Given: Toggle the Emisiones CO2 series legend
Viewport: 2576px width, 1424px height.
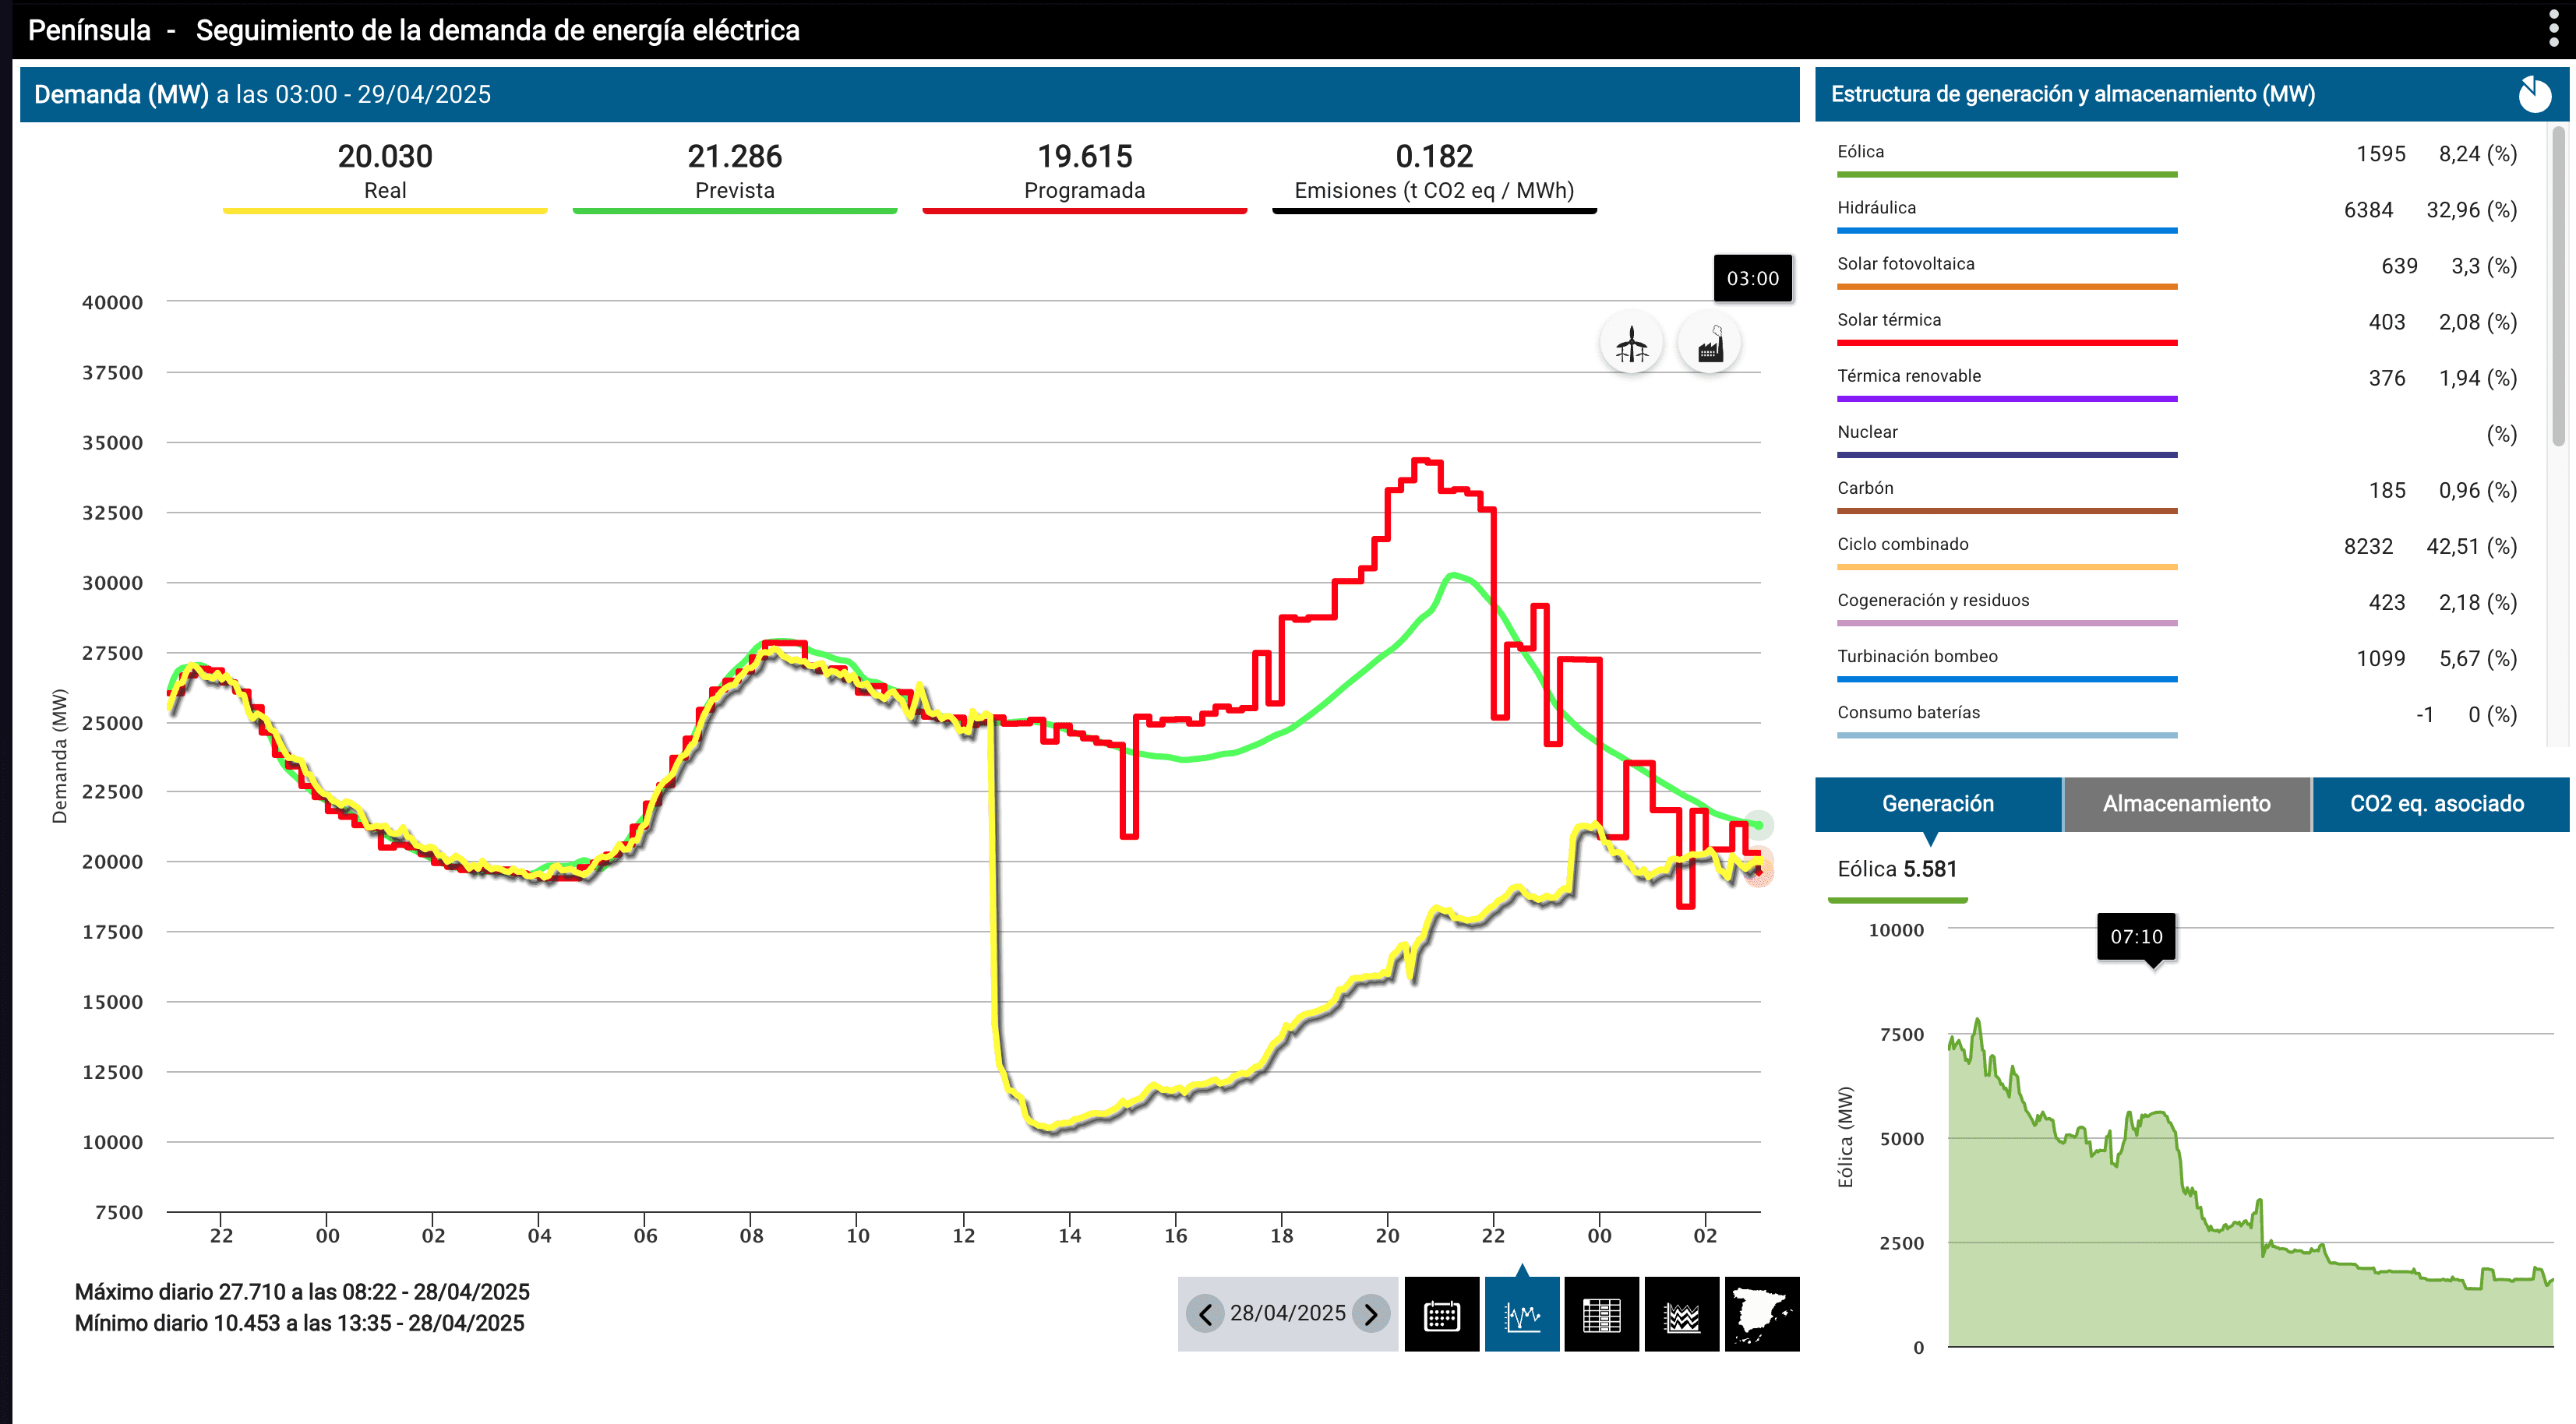Looking at the screenshot, I should pyautogui.click(x=1434, y=176).
